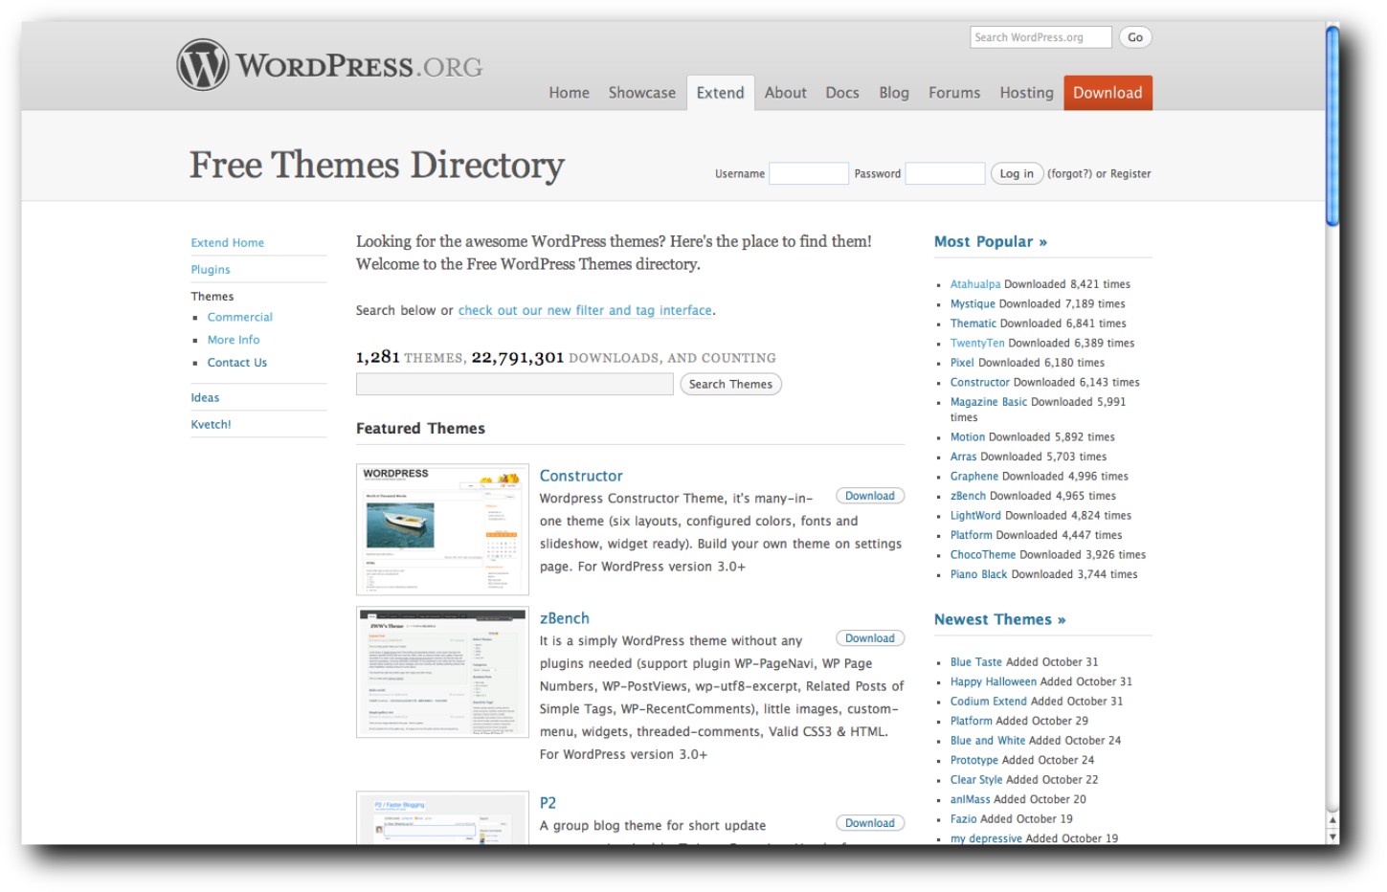Download the zBench theme

[x=869, y=638]
